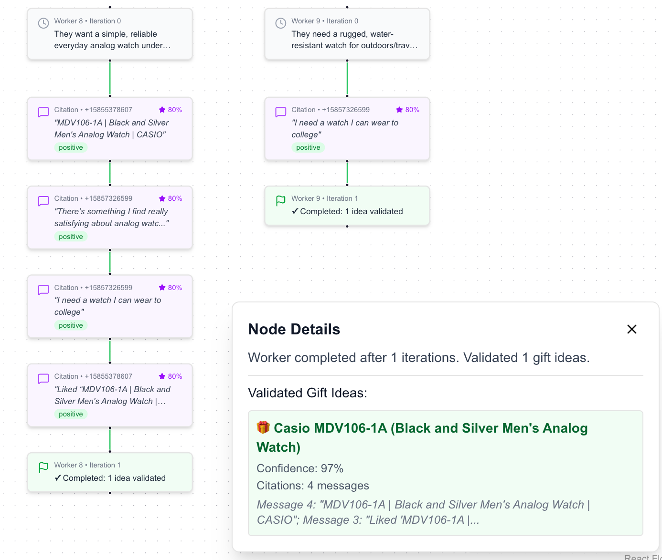Click the green flag icon on Worker 8 Iteration 1
The width and height of the screenshot is (662, 560).
[x=43, y=467]
